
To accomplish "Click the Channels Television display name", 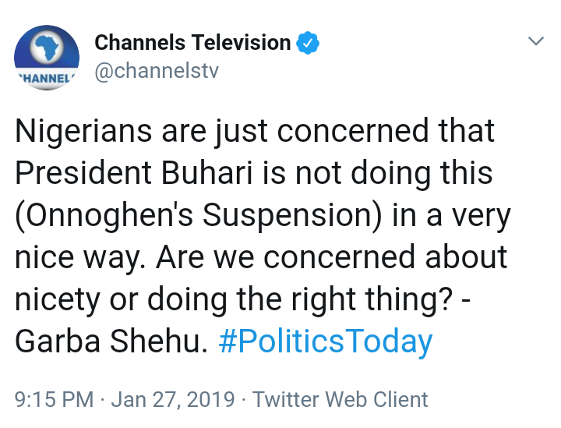I will 192,43.
